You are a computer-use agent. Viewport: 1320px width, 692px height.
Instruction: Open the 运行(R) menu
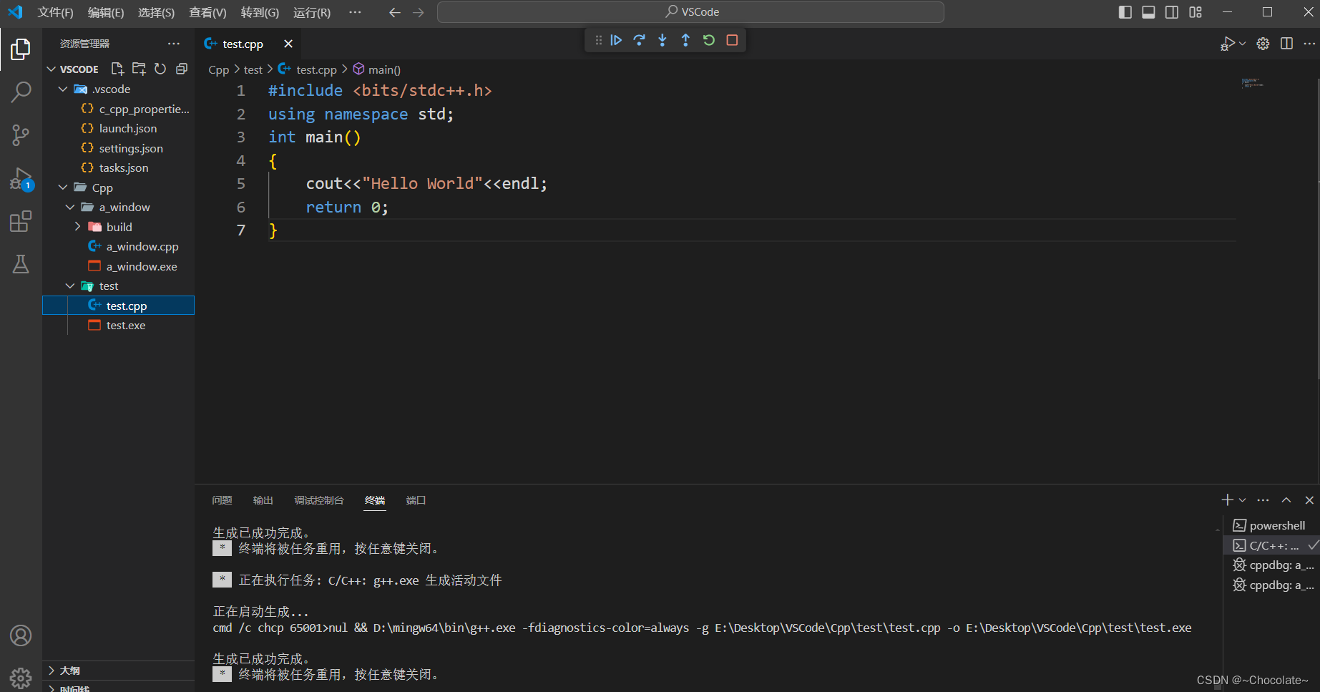click(311, 11)
